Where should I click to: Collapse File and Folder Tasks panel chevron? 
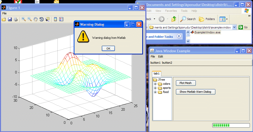pos(179,36)
